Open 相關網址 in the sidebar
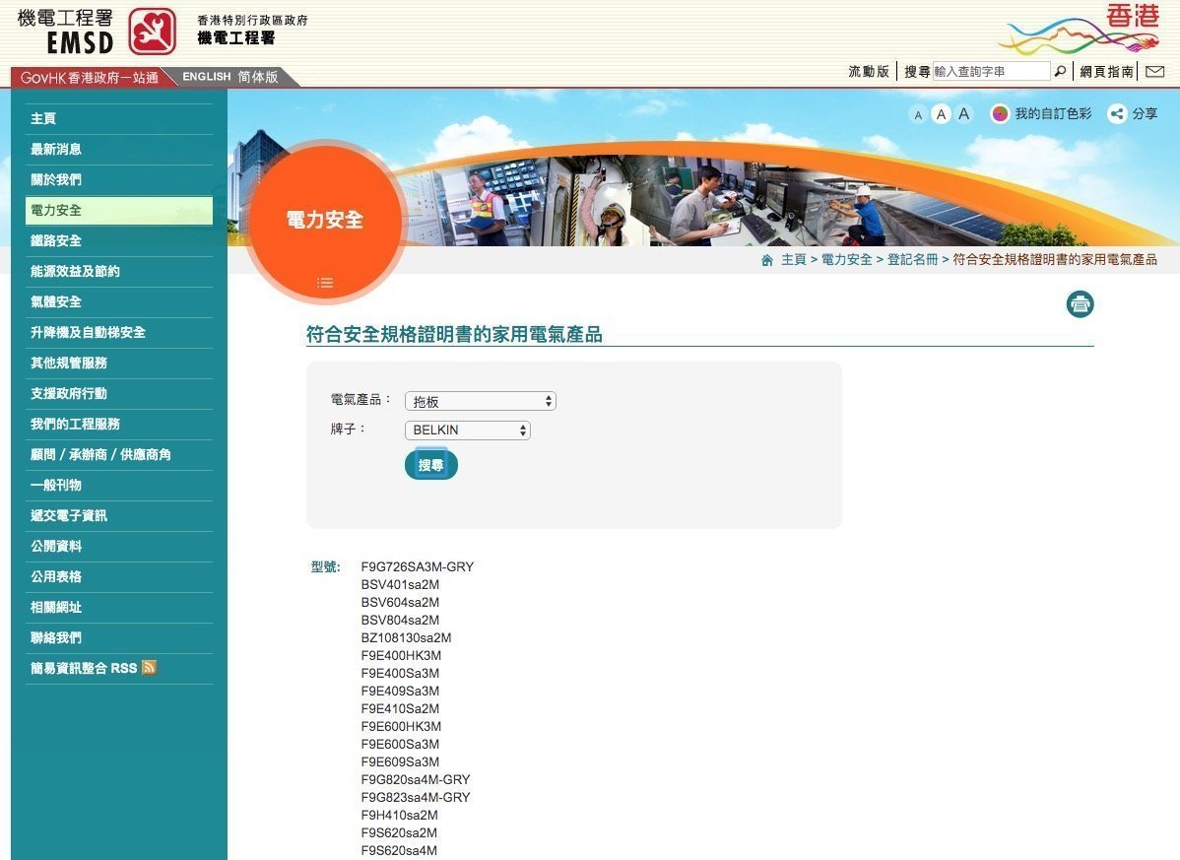Screen dimensions: 1180x860 pyautogui.click(x=119, y=607)
